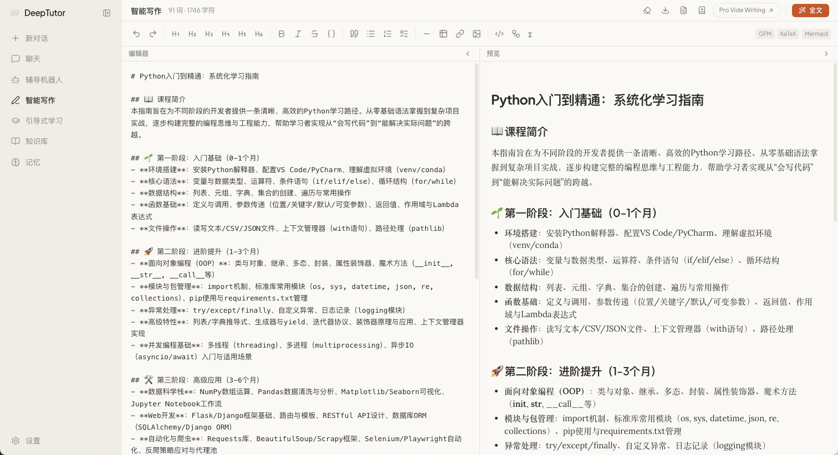
Task: Download the document
Action: click(x=665, y=10)
